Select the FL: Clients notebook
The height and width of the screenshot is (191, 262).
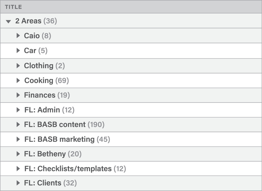[x=43, y=183]
